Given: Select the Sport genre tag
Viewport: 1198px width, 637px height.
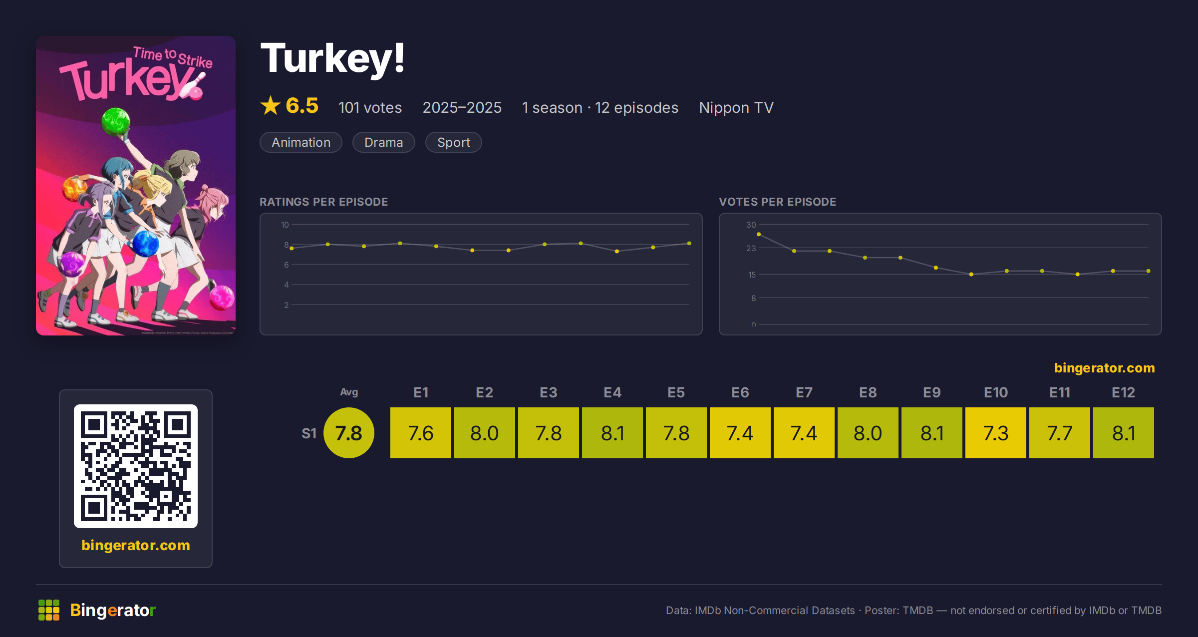Looking at the screenshot, I should pos(453,142).
